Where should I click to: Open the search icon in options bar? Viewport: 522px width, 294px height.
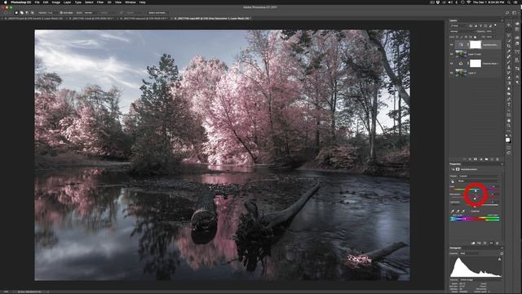(x=507, y=13)
